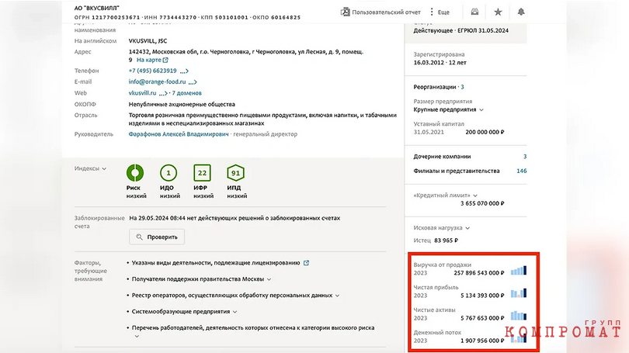Expand more phone numbers arrow

184,71
